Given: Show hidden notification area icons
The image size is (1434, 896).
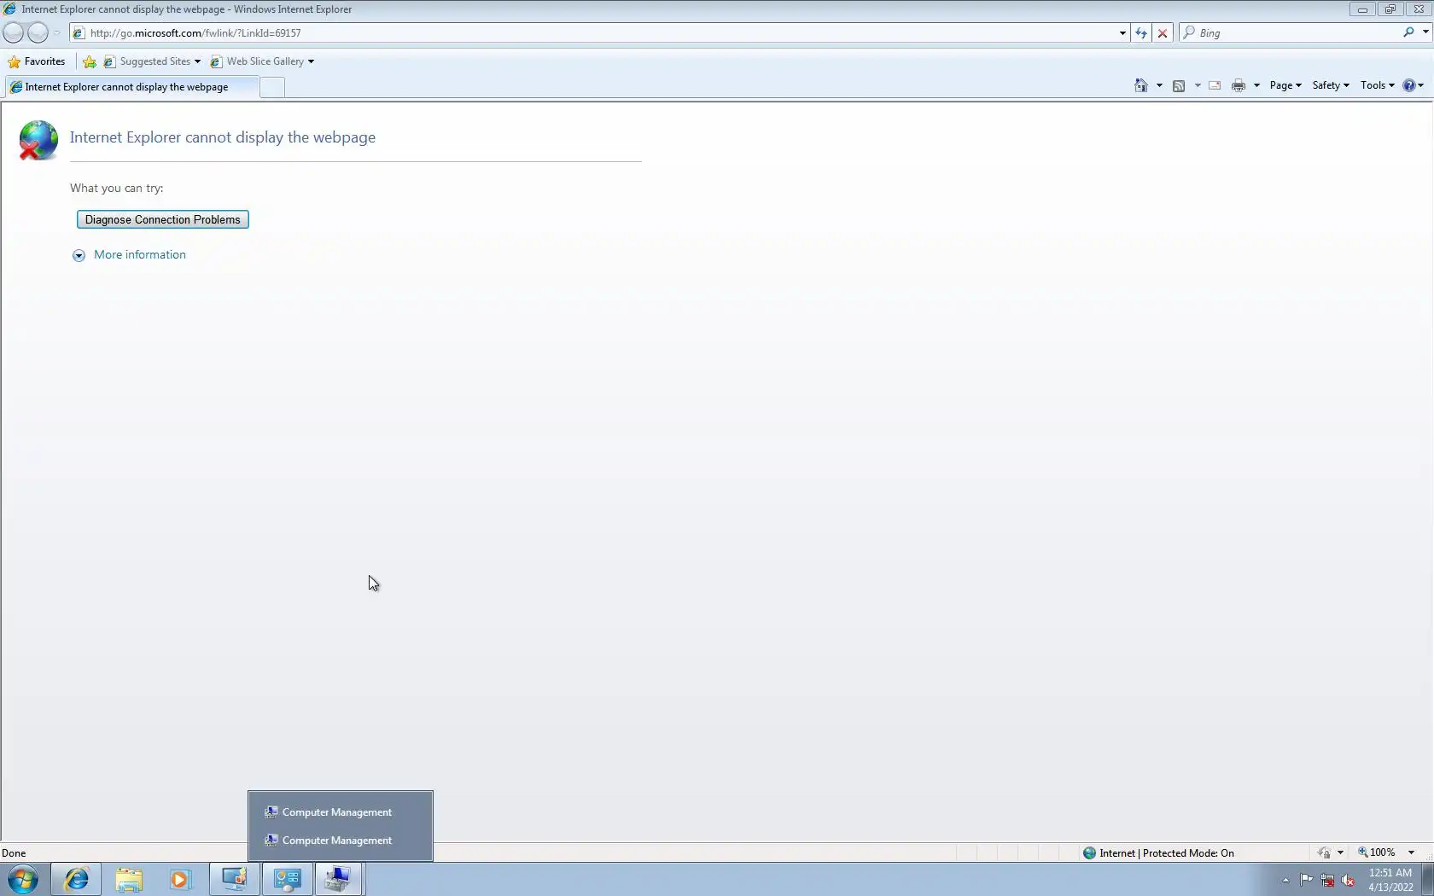Looking at the screenshot, I should click(x=1285, y=880).
